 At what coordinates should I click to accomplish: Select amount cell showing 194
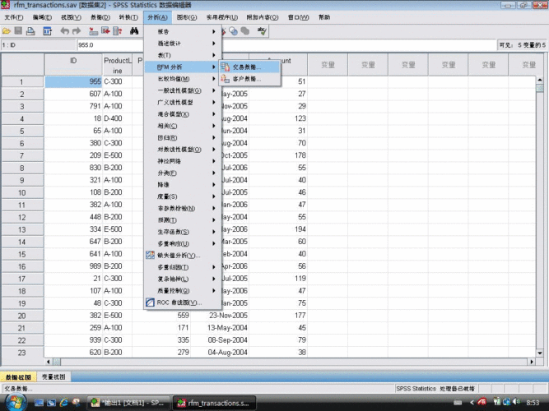coord(278,229)
